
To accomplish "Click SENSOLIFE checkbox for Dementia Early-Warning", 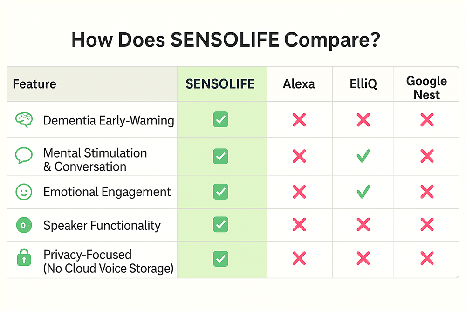I will pos(220,120).
